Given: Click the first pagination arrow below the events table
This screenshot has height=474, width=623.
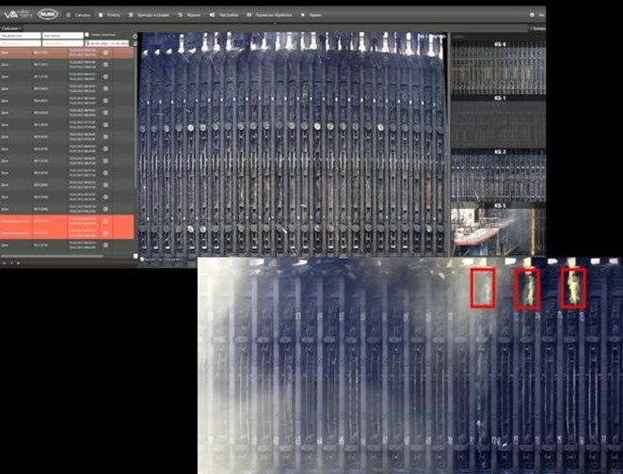Looking at the screenshot, I should [5, 262].
